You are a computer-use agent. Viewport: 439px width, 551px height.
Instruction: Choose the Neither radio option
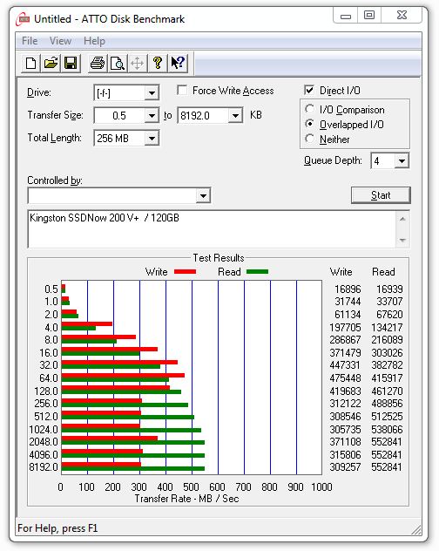[309, 139]
